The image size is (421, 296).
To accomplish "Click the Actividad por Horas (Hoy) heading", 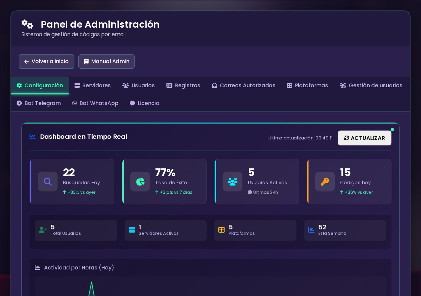I will click(x=79, y=268).
